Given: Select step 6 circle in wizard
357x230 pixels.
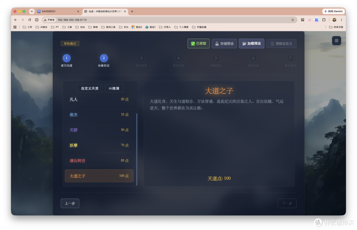Looking at the screenshot, I should [253, 58].
